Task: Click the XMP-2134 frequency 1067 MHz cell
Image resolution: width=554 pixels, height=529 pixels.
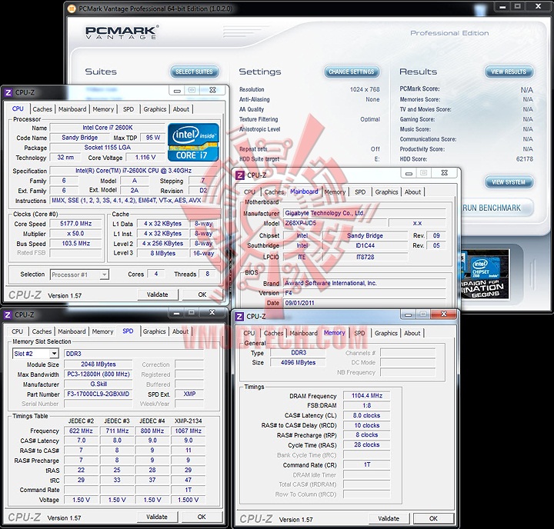Action: [x=188, y=431]
